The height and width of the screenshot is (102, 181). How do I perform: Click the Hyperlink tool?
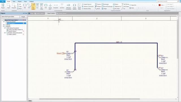[x=133, y=5]
